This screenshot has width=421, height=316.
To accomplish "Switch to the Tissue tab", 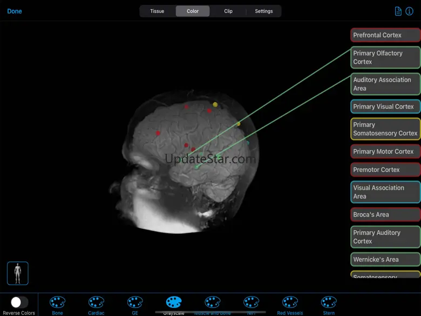I will pyautogui.click(x=157, y=11).
